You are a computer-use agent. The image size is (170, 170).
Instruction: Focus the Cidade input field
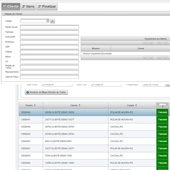coord(49,52)
